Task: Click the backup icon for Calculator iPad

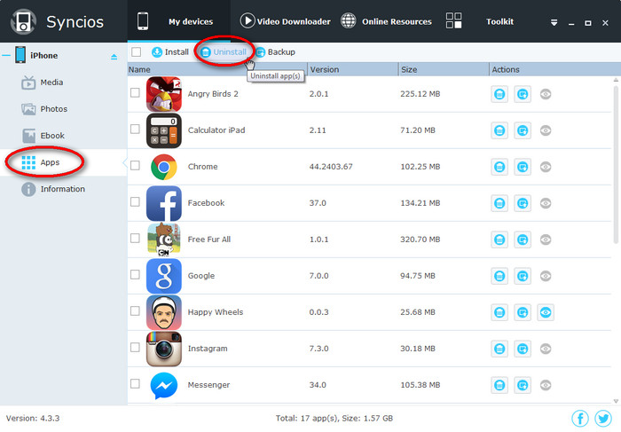Action: pos(523,130)
